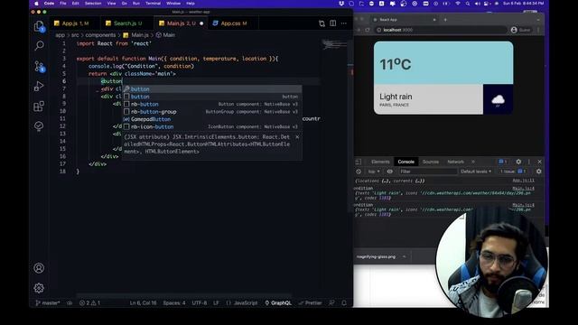The width and height of the screenshot is (578, 325).
Task: Click the src breadcrumb segment
Action: click(x=75, y=35)
